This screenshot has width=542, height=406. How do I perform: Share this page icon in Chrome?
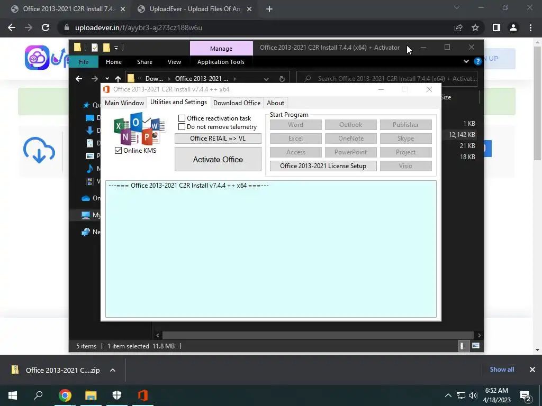(458, 27)
